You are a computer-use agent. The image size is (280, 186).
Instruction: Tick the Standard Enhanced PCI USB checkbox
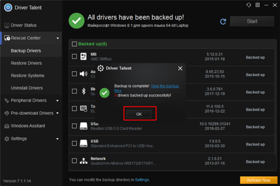(x=74, y=144)
